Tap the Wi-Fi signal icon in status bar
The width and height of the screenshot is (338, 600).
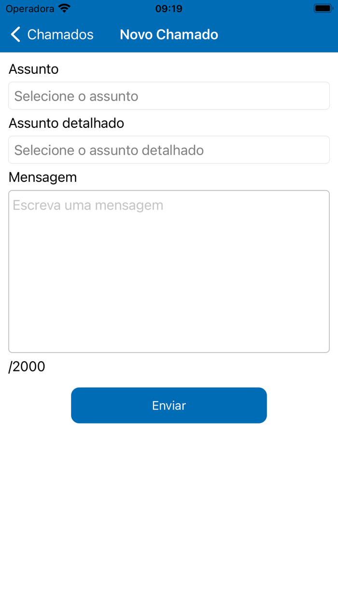coord(64,8)
